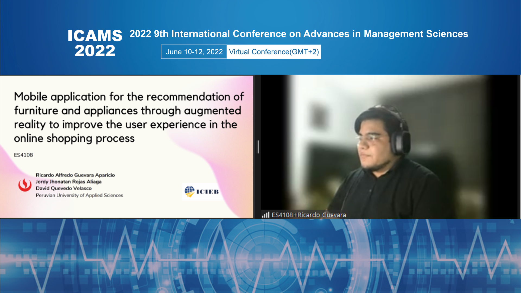Viewport: 521px width, 293px height.
Task: Click the ICIEB globe logo on the slide
Action: point(202,192)
